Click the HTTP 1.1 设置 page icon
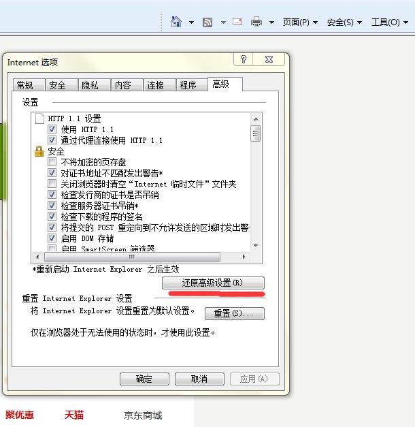The height and width of the screenshot is (427, 415). (x=39, y=118)
